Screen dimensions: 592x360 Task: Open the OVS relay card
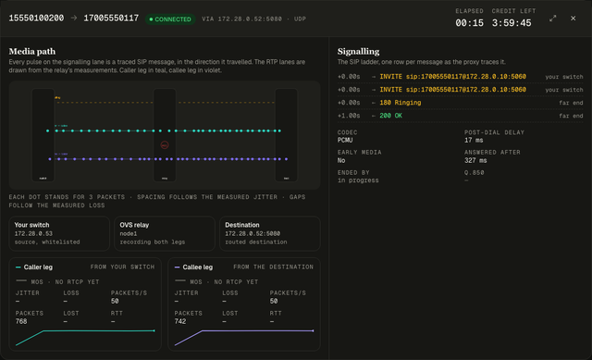pyautogui.click(x=165, y=233)
